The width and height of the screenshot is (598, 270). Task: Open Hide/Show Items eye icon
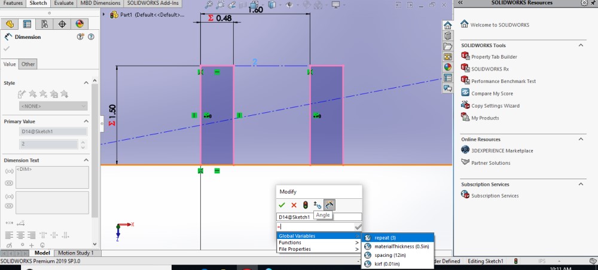(289, 5)
